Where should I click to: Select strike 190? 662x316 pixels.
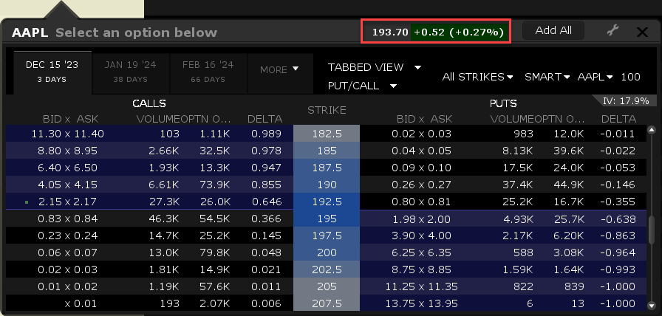coord(327,185)
